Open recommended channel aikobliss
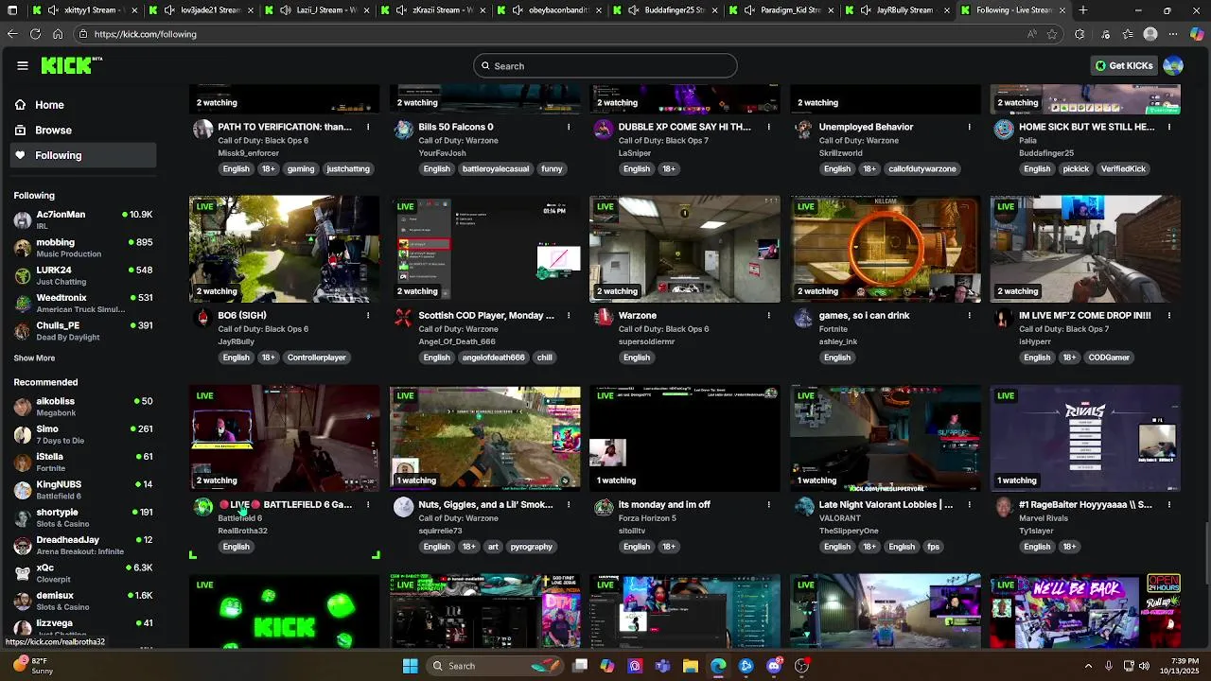Viewport: 1211px width, 681px height. coord(82,407)
